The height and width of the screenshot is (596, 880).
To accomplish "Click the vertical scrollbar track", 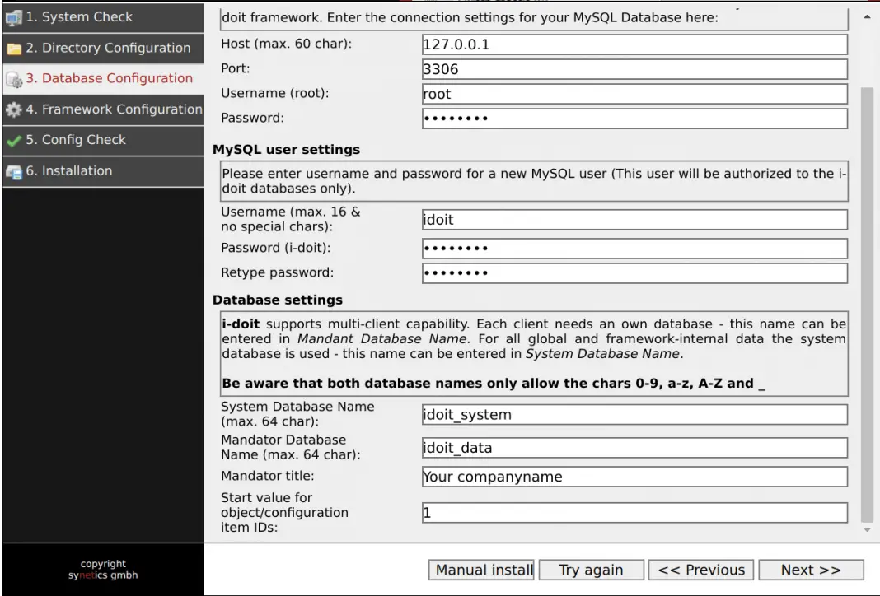I will click(x=867, y=329).
